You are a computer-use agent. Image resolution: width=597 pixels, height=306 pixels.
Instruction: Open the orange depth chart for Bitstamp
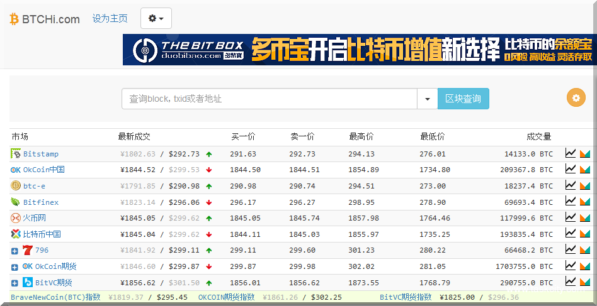pos(585,153)
